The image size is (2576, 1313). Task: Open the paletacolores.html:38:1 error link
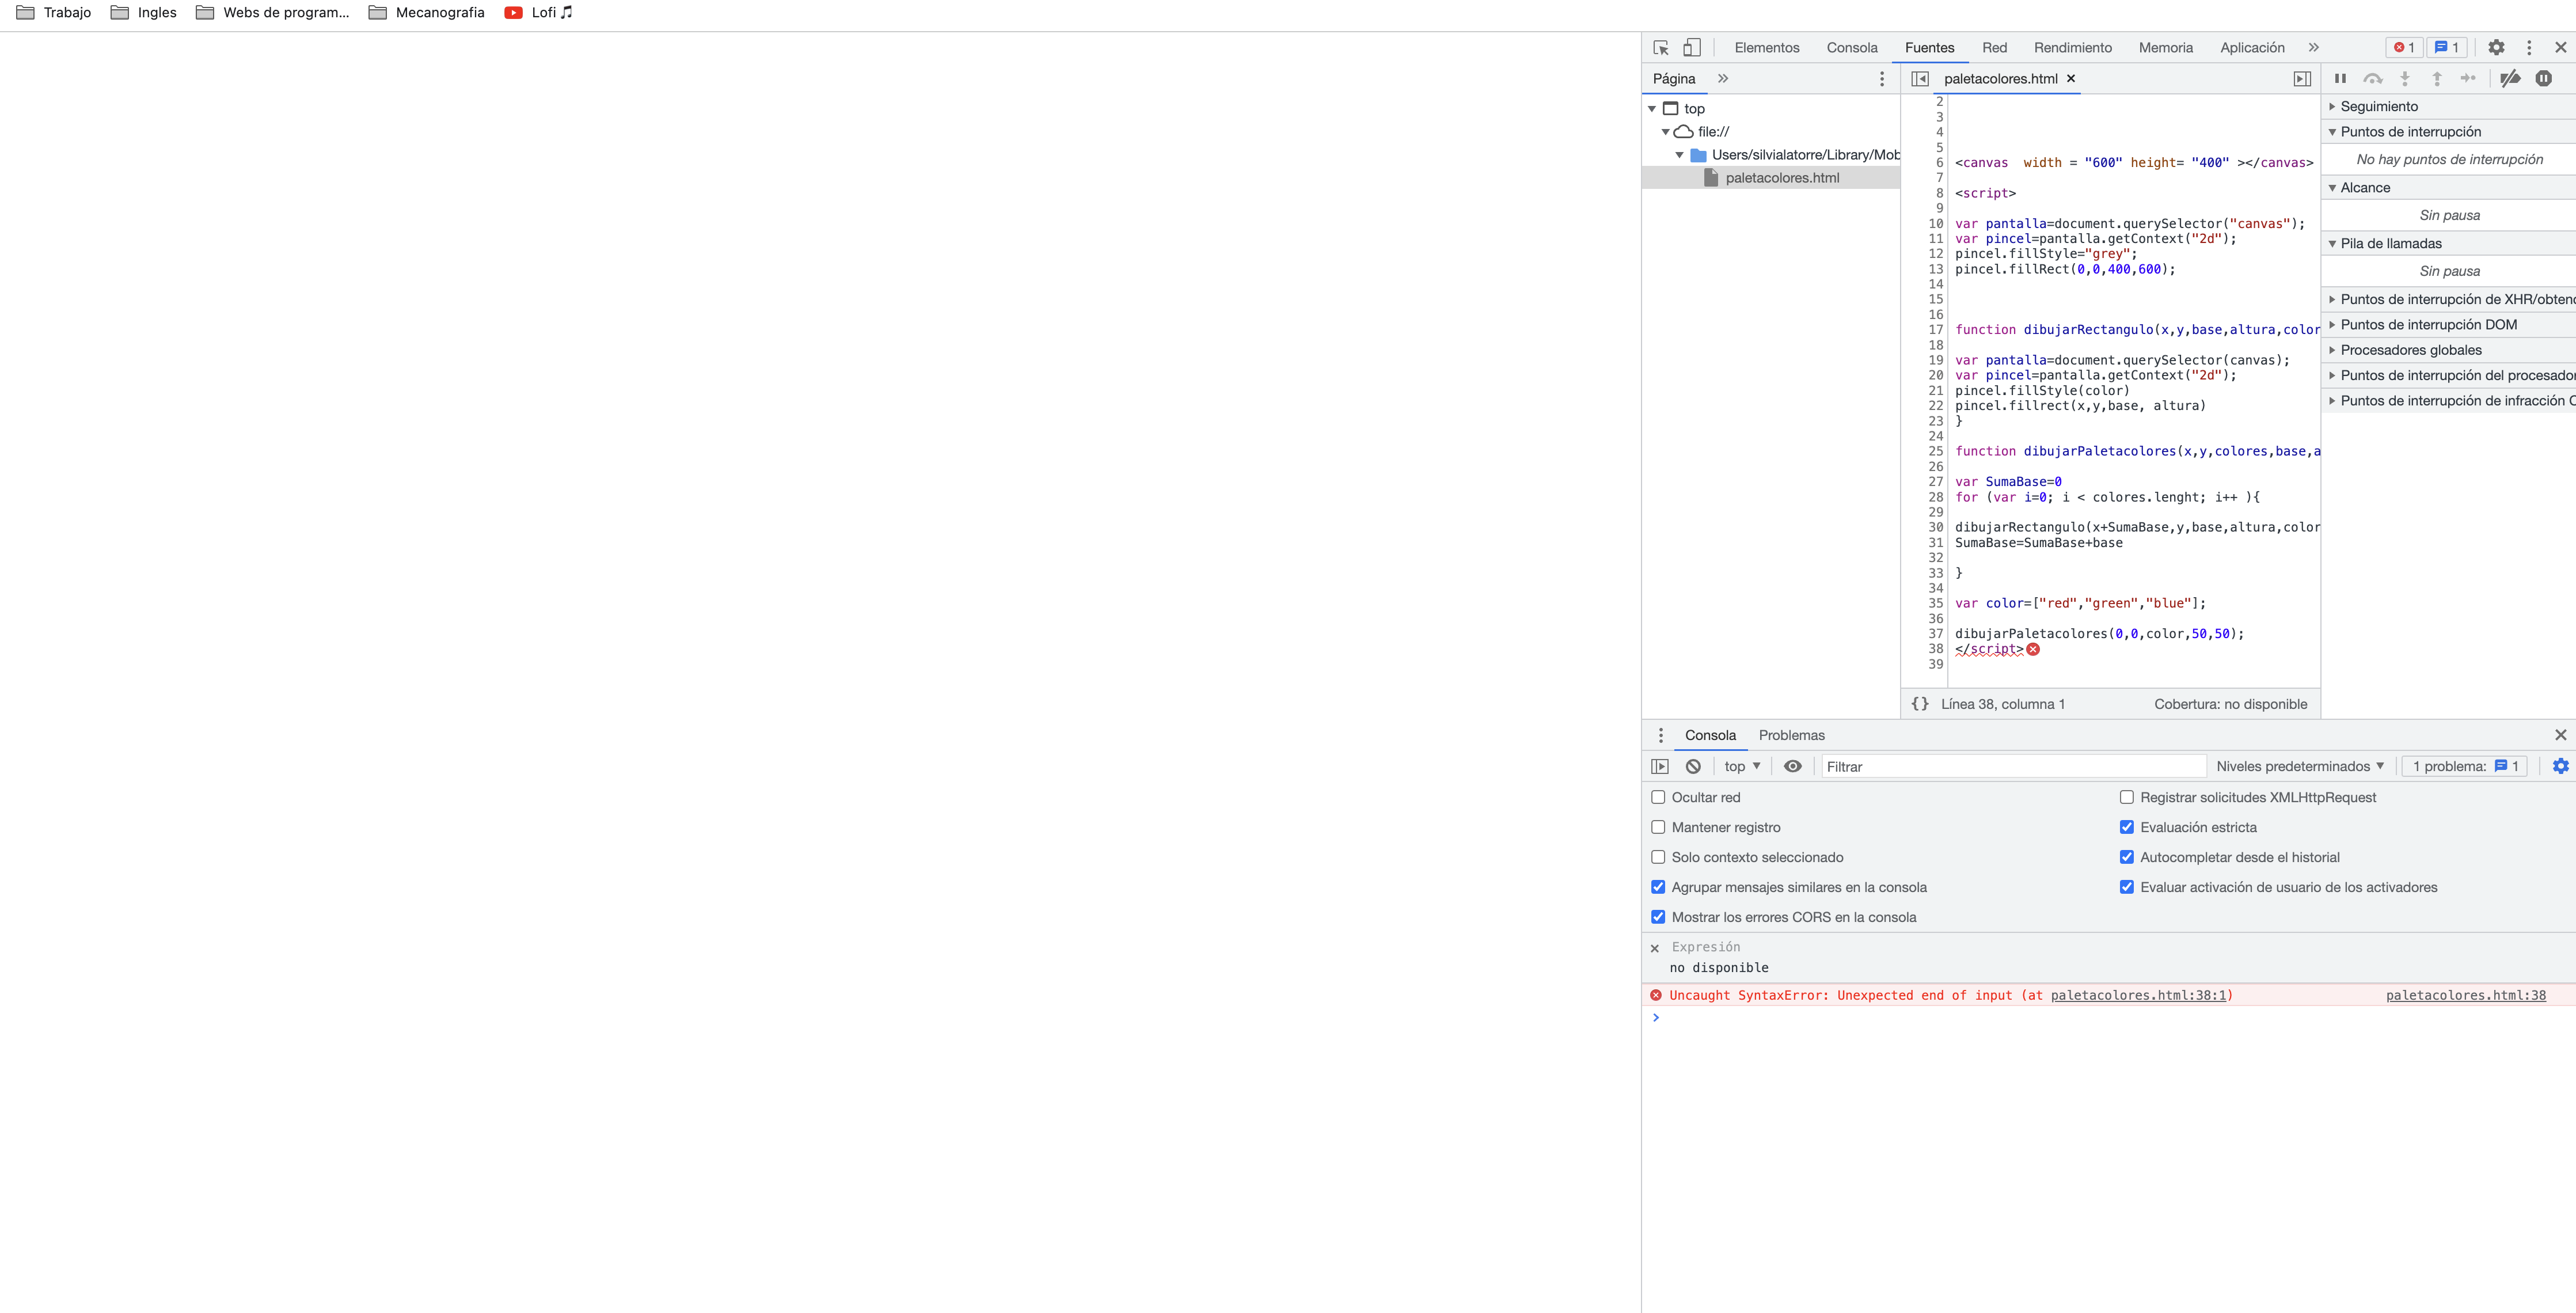coord(2139,995)
